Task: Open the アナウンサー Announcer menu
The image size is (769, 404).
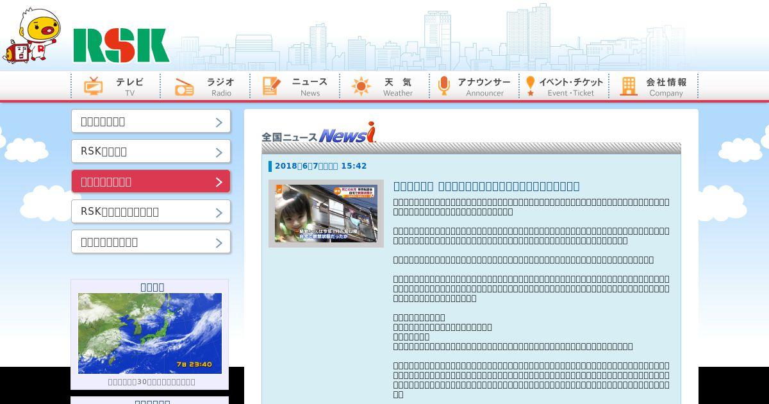Action: click(474, 86)
